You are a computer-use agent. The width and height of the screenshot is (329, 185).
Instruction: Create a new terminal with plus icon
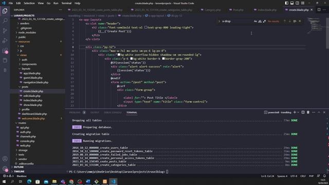(295, 113)
